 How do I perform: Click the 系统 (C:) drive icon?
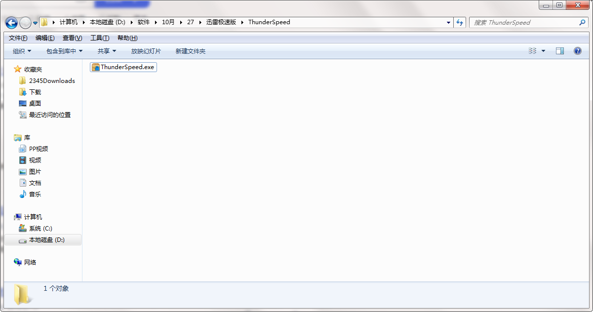pos(23,228)
